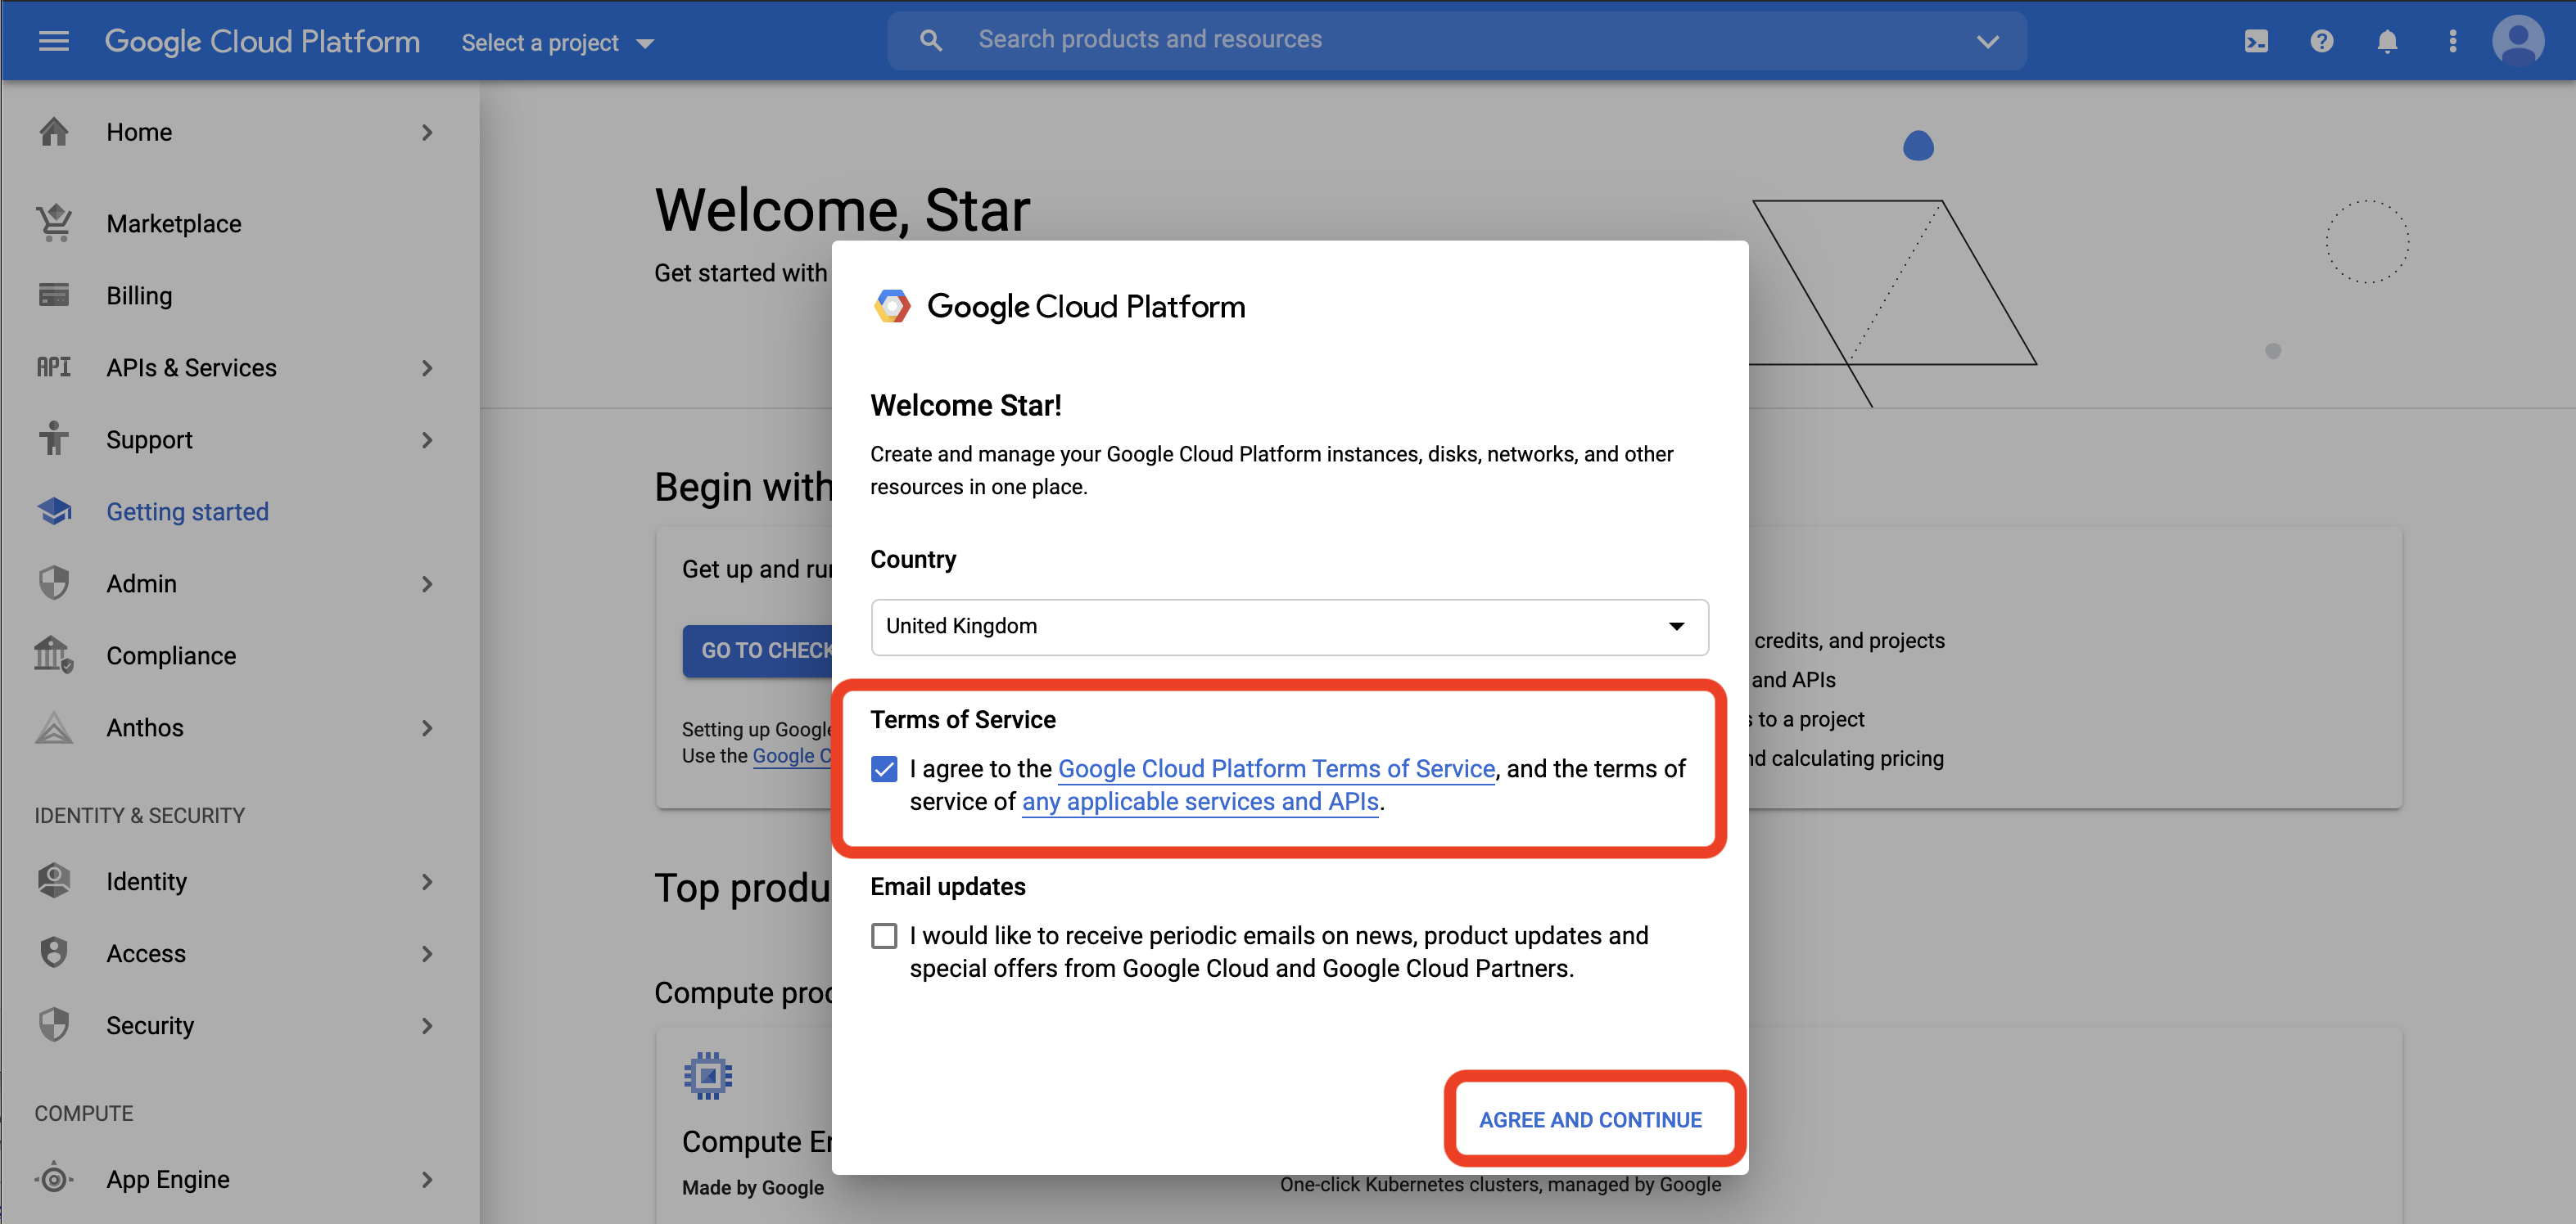Open the help question mark icon
The height and width of the screenshot is (1224, 2576).
click(x=2321, y=41)
